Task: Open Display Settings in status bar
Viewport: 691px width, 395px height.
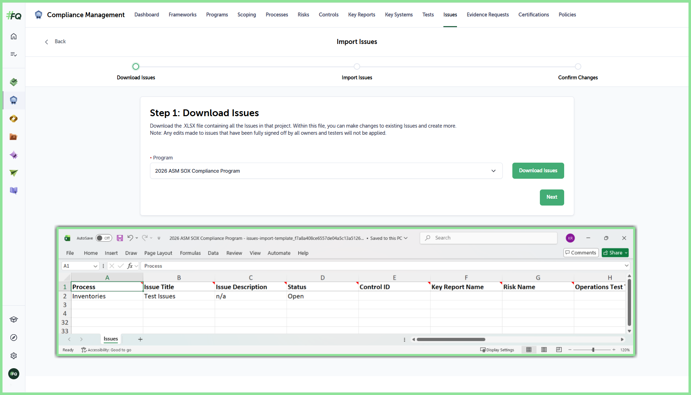Action: (x=497, y=350)
